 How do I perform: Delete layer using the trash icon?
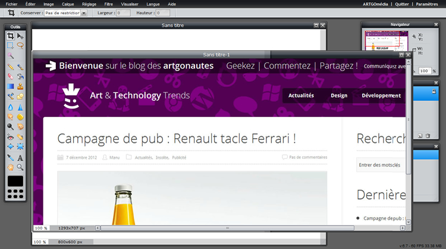pos(428,136)
